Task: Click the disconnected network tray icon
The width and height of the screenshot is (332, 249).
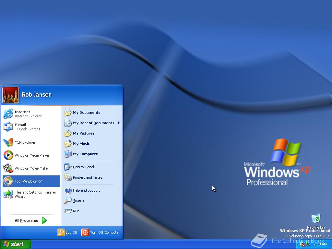Action: tap(302, 244)
